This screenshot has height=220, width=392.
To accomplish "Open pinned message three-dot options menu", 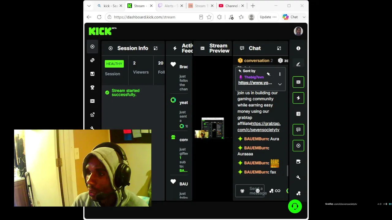I will (x=280, y=74).
